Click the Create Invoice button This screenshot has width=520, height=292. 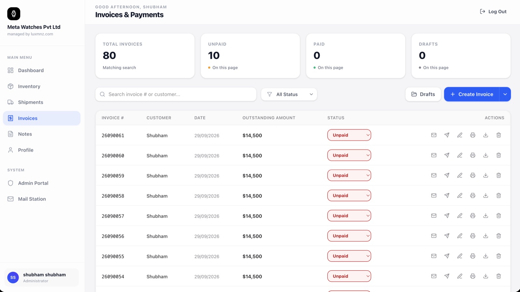tap(472, 94)
